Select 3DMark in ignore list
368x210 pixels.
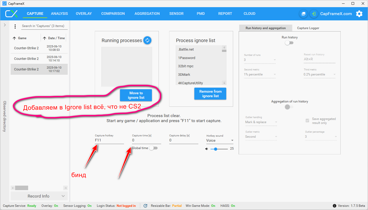pyautogui.click(x=199, y=75)
